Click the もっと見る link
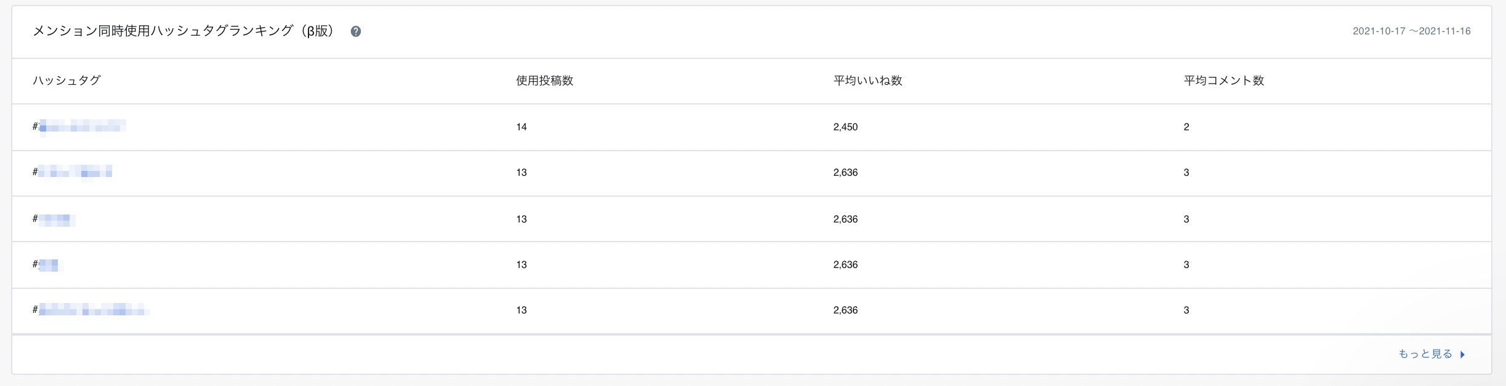Viewport: 1506px width, 386px height. pos(1425,354)
